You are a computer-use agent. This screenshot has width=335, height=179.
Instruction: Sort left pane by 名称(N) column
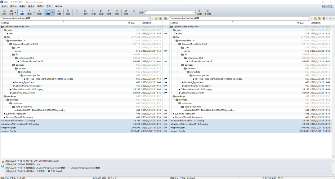[x=64, y=23]
